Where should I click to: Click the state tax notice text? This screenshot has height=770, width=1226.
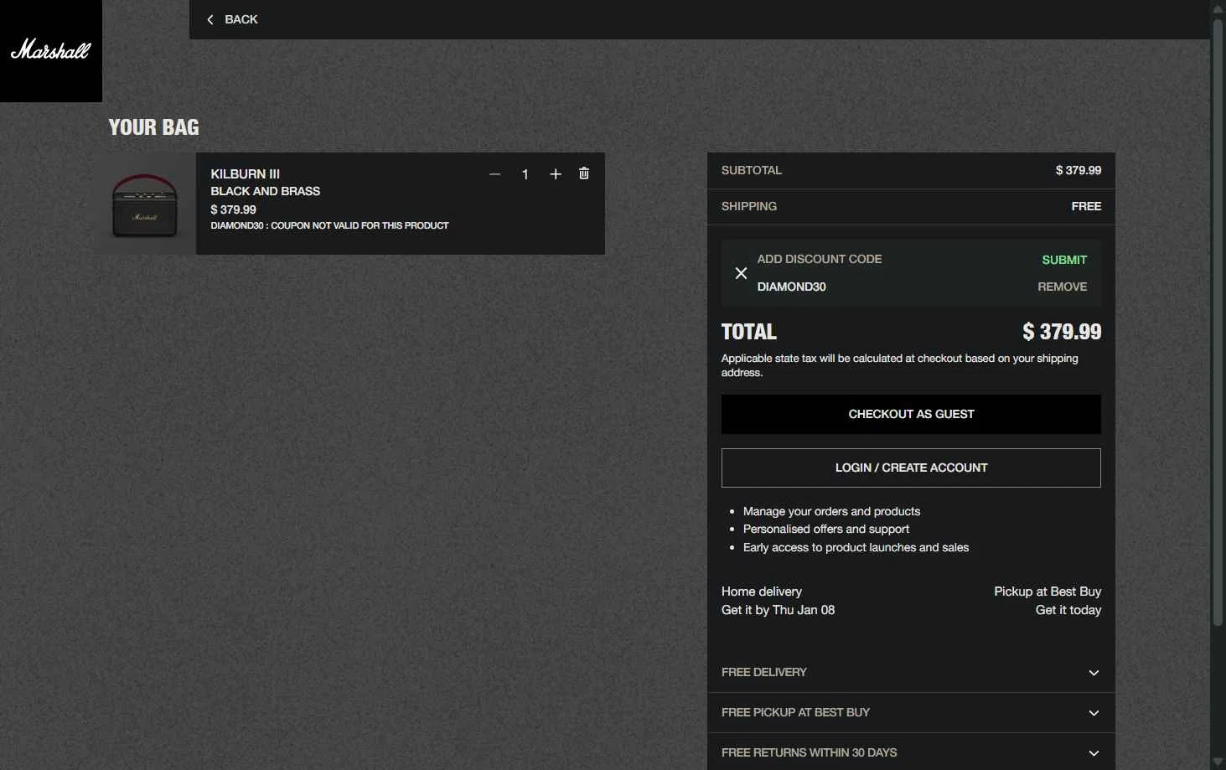click(x=900, y=365)
